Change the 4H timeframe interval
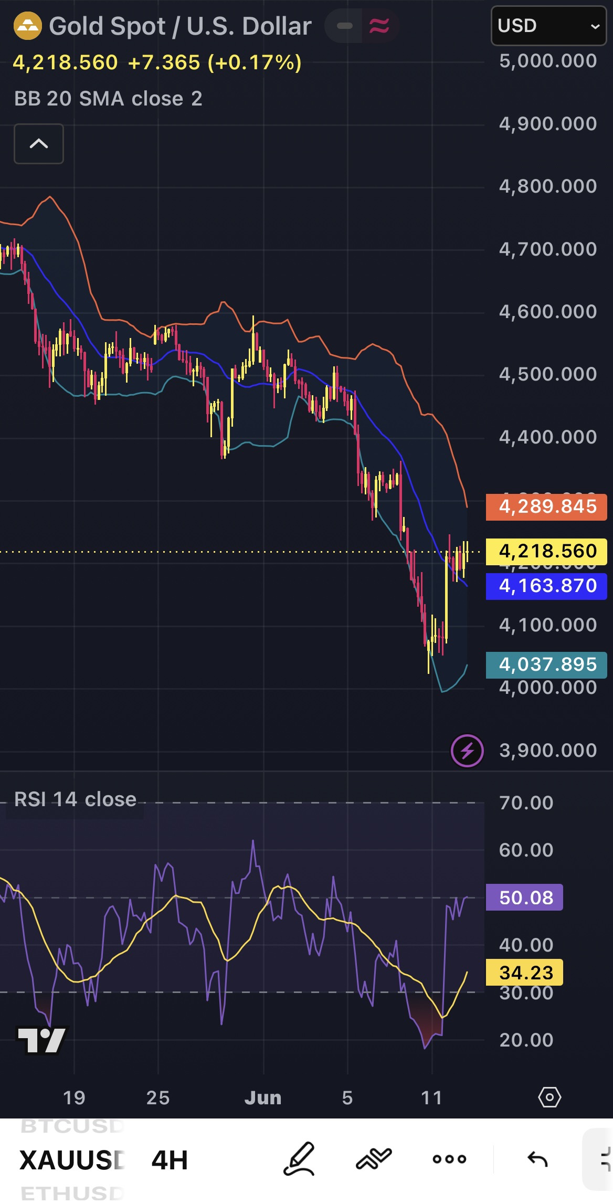Screen dimensions: 613x1204 (x=170, y=1160)
